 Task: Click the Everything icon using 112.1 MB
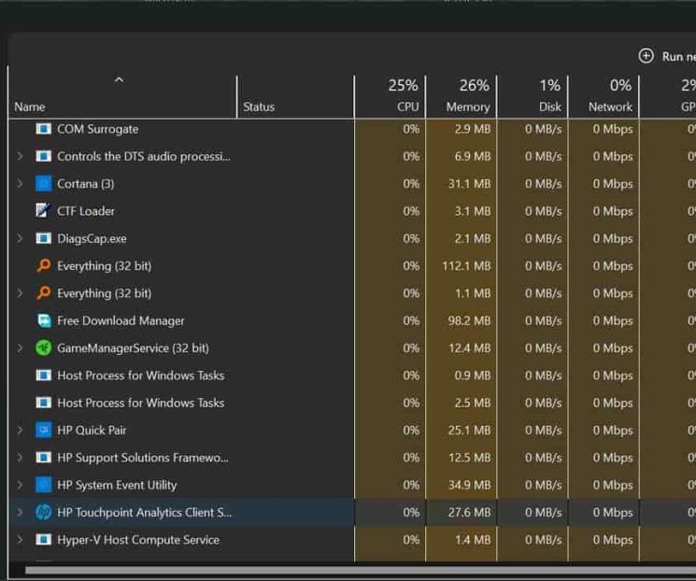click(x=43, y=266)
